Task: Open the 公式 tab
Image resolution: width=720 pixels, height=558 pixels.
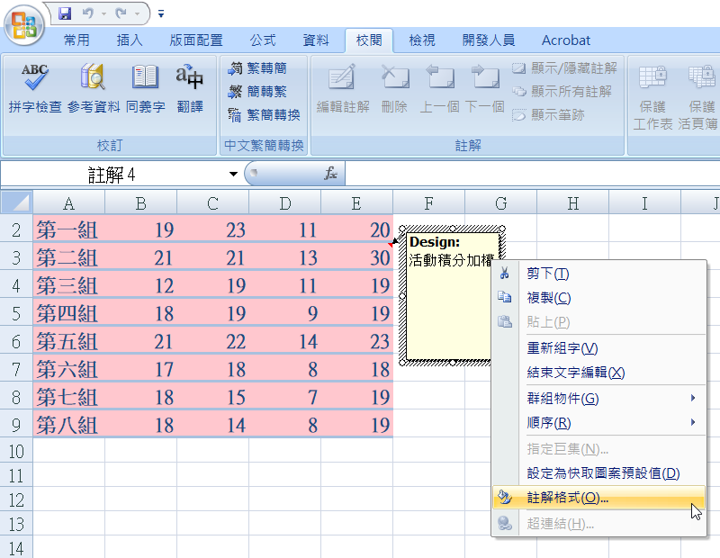Action: (x=263, y=40)
